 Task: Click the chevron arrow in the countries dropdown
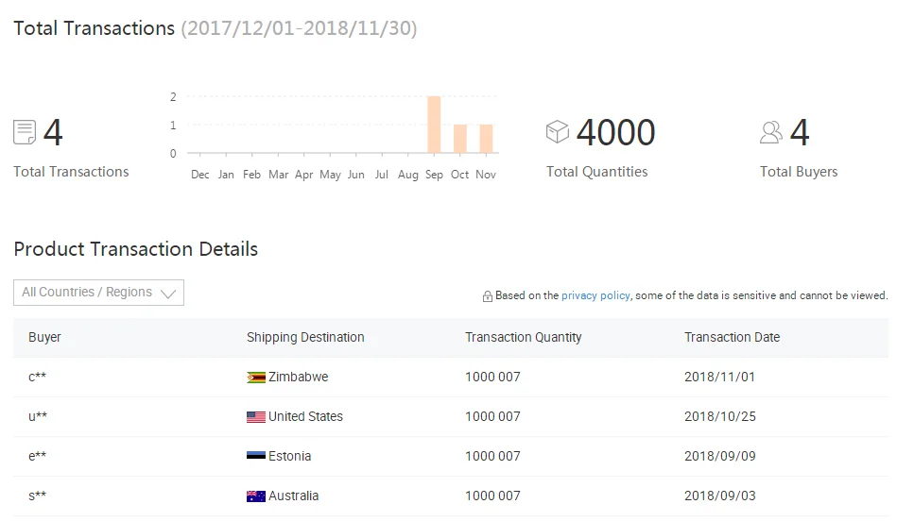pyautogui.click(x=167, y=294)
